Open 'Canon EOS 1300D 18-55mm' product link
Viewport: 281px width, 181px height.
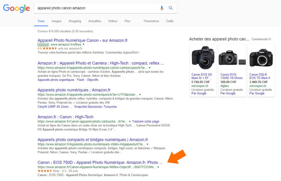231,76
